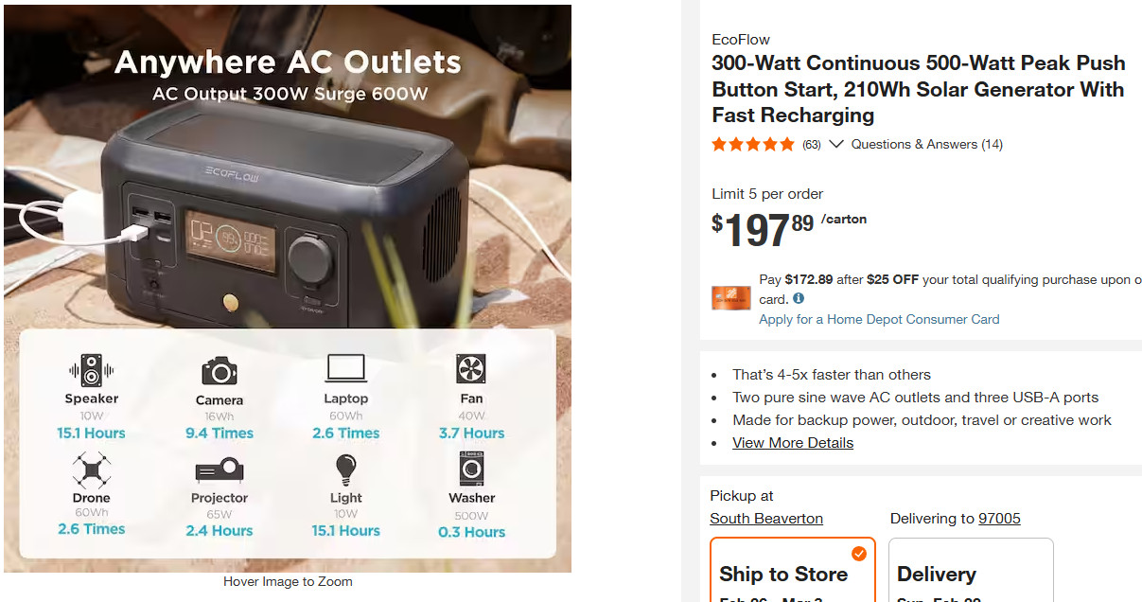Viewport: 1142px width, 602px height.
Task: Apply for a Home Depot Consumer Card
Action: click(x=879, y=319)
